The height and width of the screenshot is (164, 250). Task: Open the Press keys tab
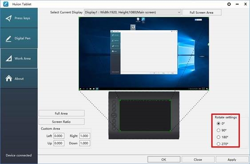(x=19, y=18)
